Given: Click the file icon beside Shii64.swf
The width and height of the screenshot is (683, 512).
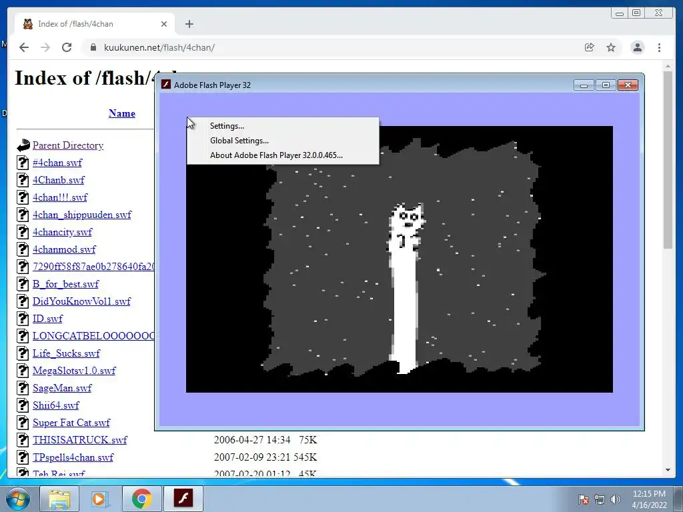Looking at the screenshot, I should (x=23, y=405).
